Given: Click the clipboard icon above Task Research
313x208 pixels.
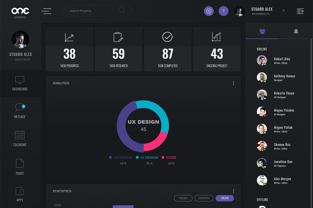Looking at the screenshot, I should [118, 36].
